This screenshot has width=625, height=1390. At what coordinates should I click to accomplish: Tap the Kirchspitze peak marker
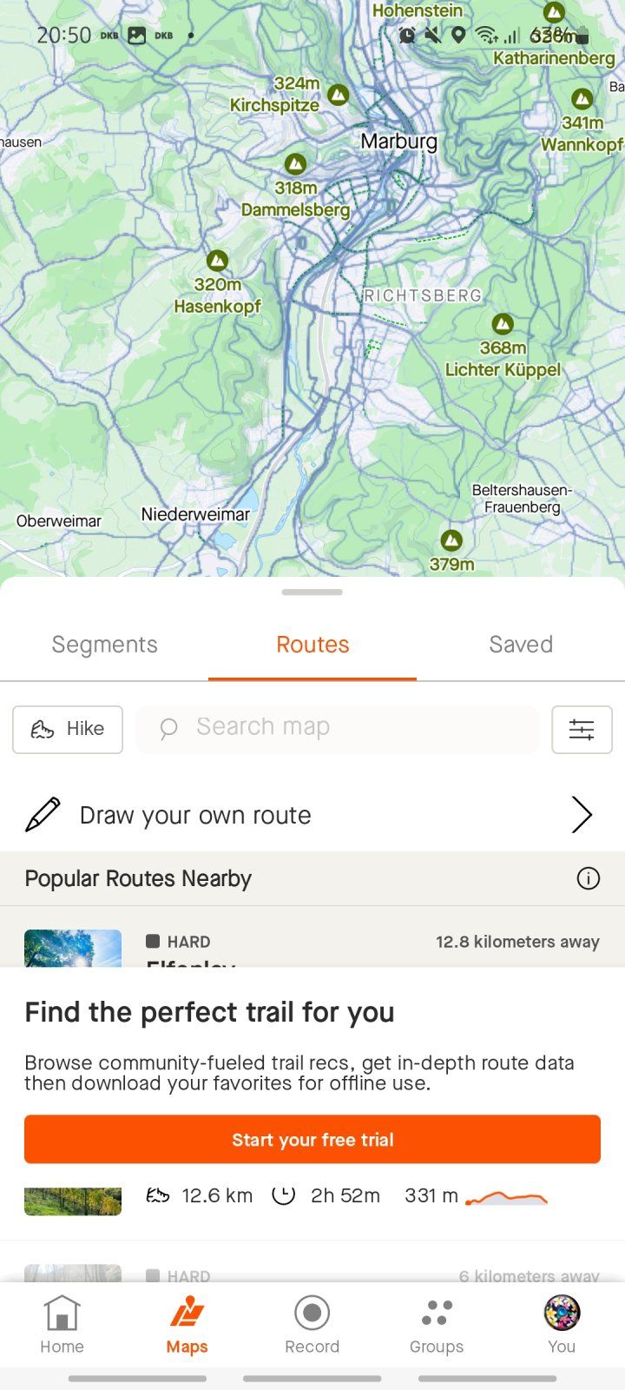(x=339, y=95)
